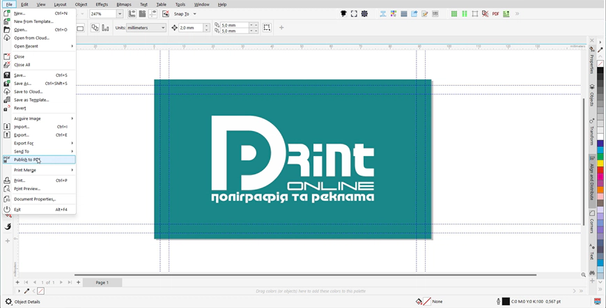
Task: Click the no-color swatch in document palette
Action: (40, 291)
